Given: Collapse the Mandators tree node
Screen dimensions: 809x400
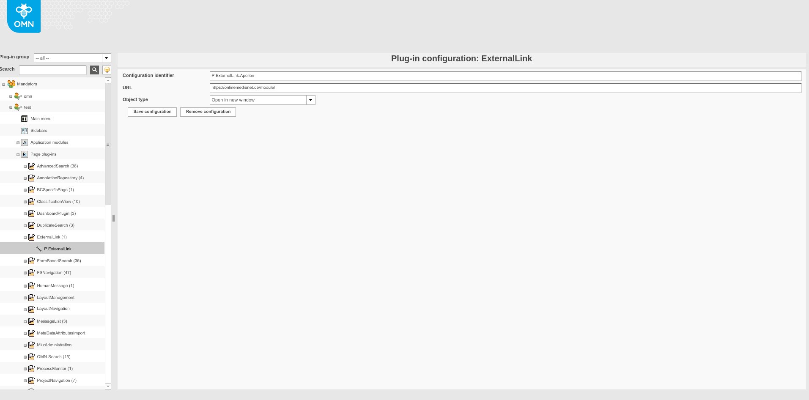Looking at the screenshot, I should click(x=4, y=84).
